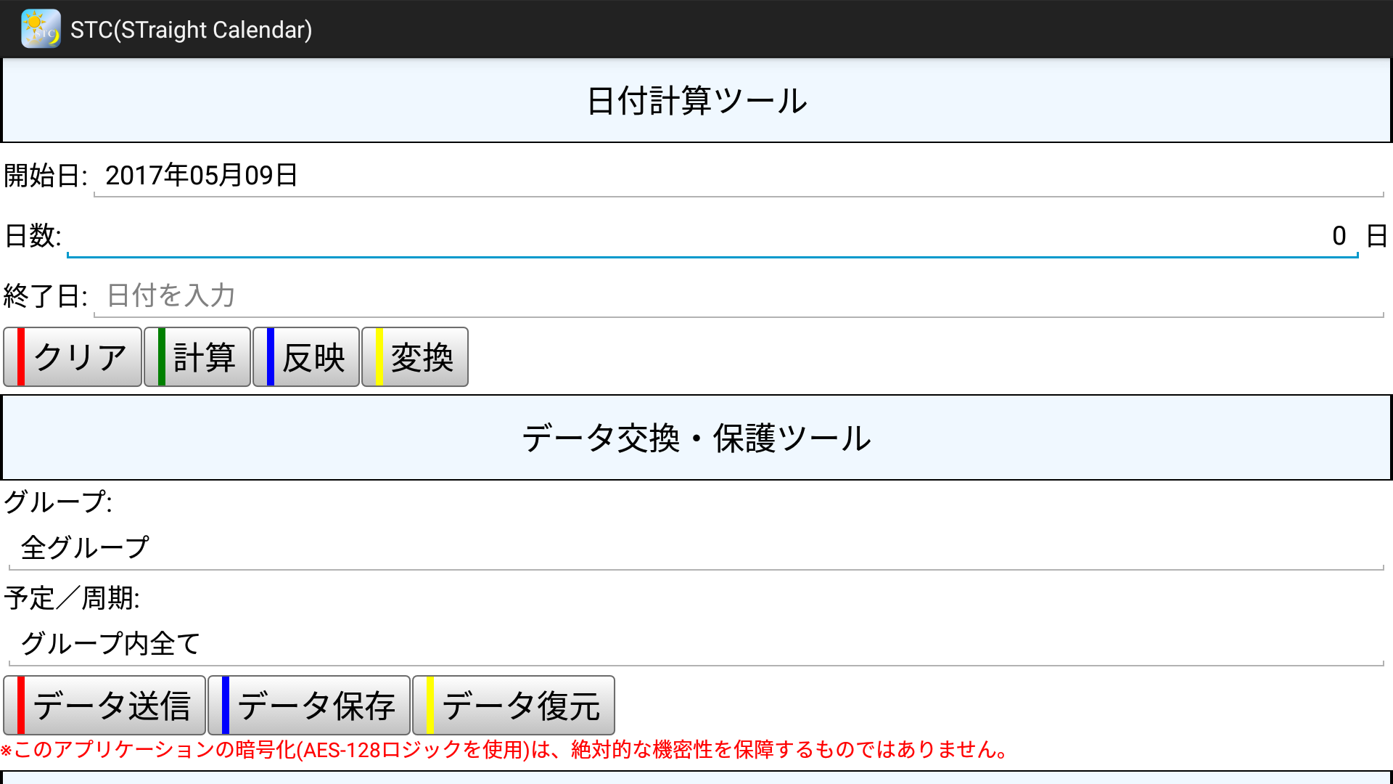Click the 予定／周期 label text

pyautogui.click(x=72, y=599)
